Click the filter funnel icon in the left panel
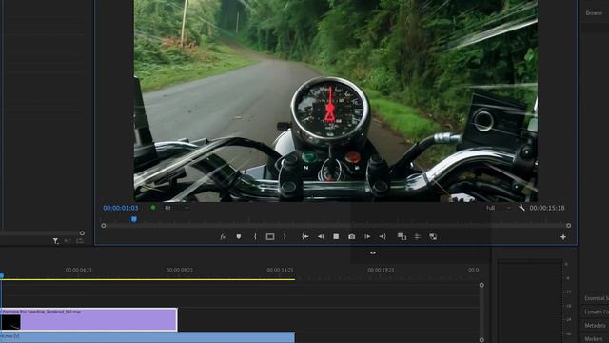This screenshot has width=609, height=343. pos(56,241)
